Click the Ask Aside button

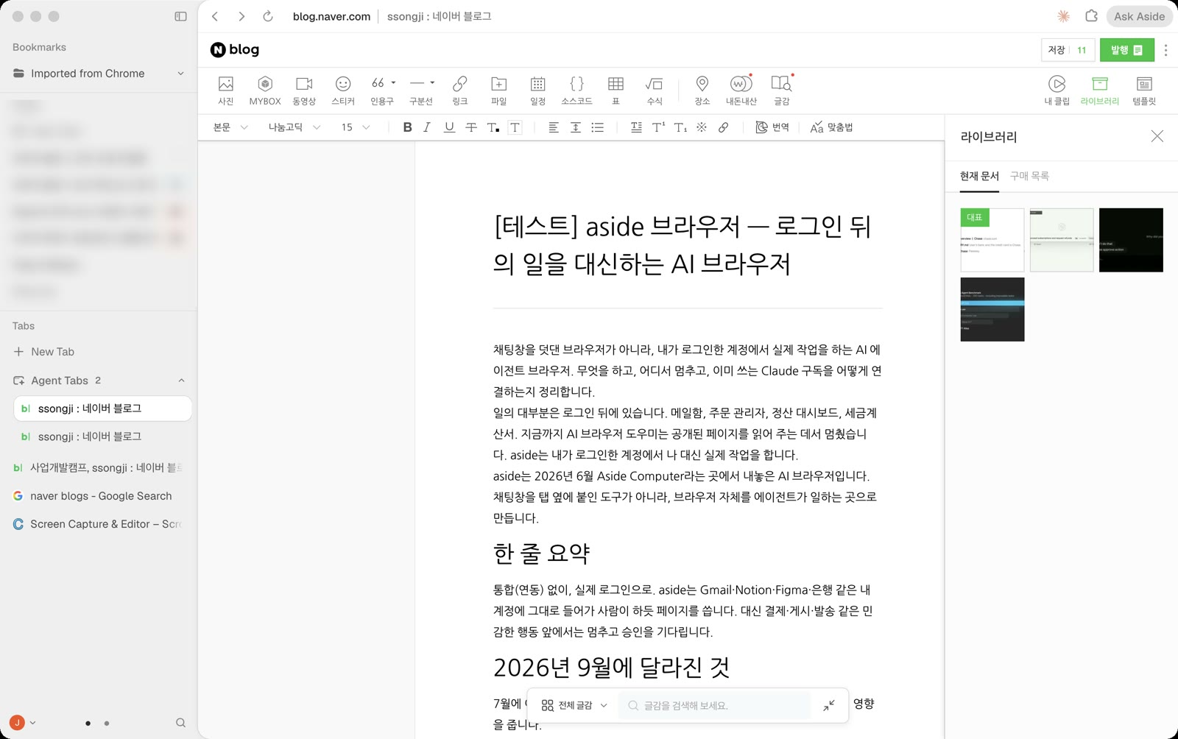coord(1139,16)
